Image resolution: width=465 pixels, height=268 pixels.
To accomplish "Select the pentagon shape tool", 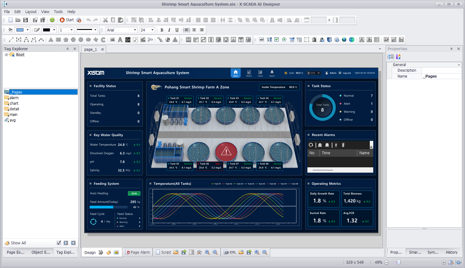I will [x=66, y=40].
